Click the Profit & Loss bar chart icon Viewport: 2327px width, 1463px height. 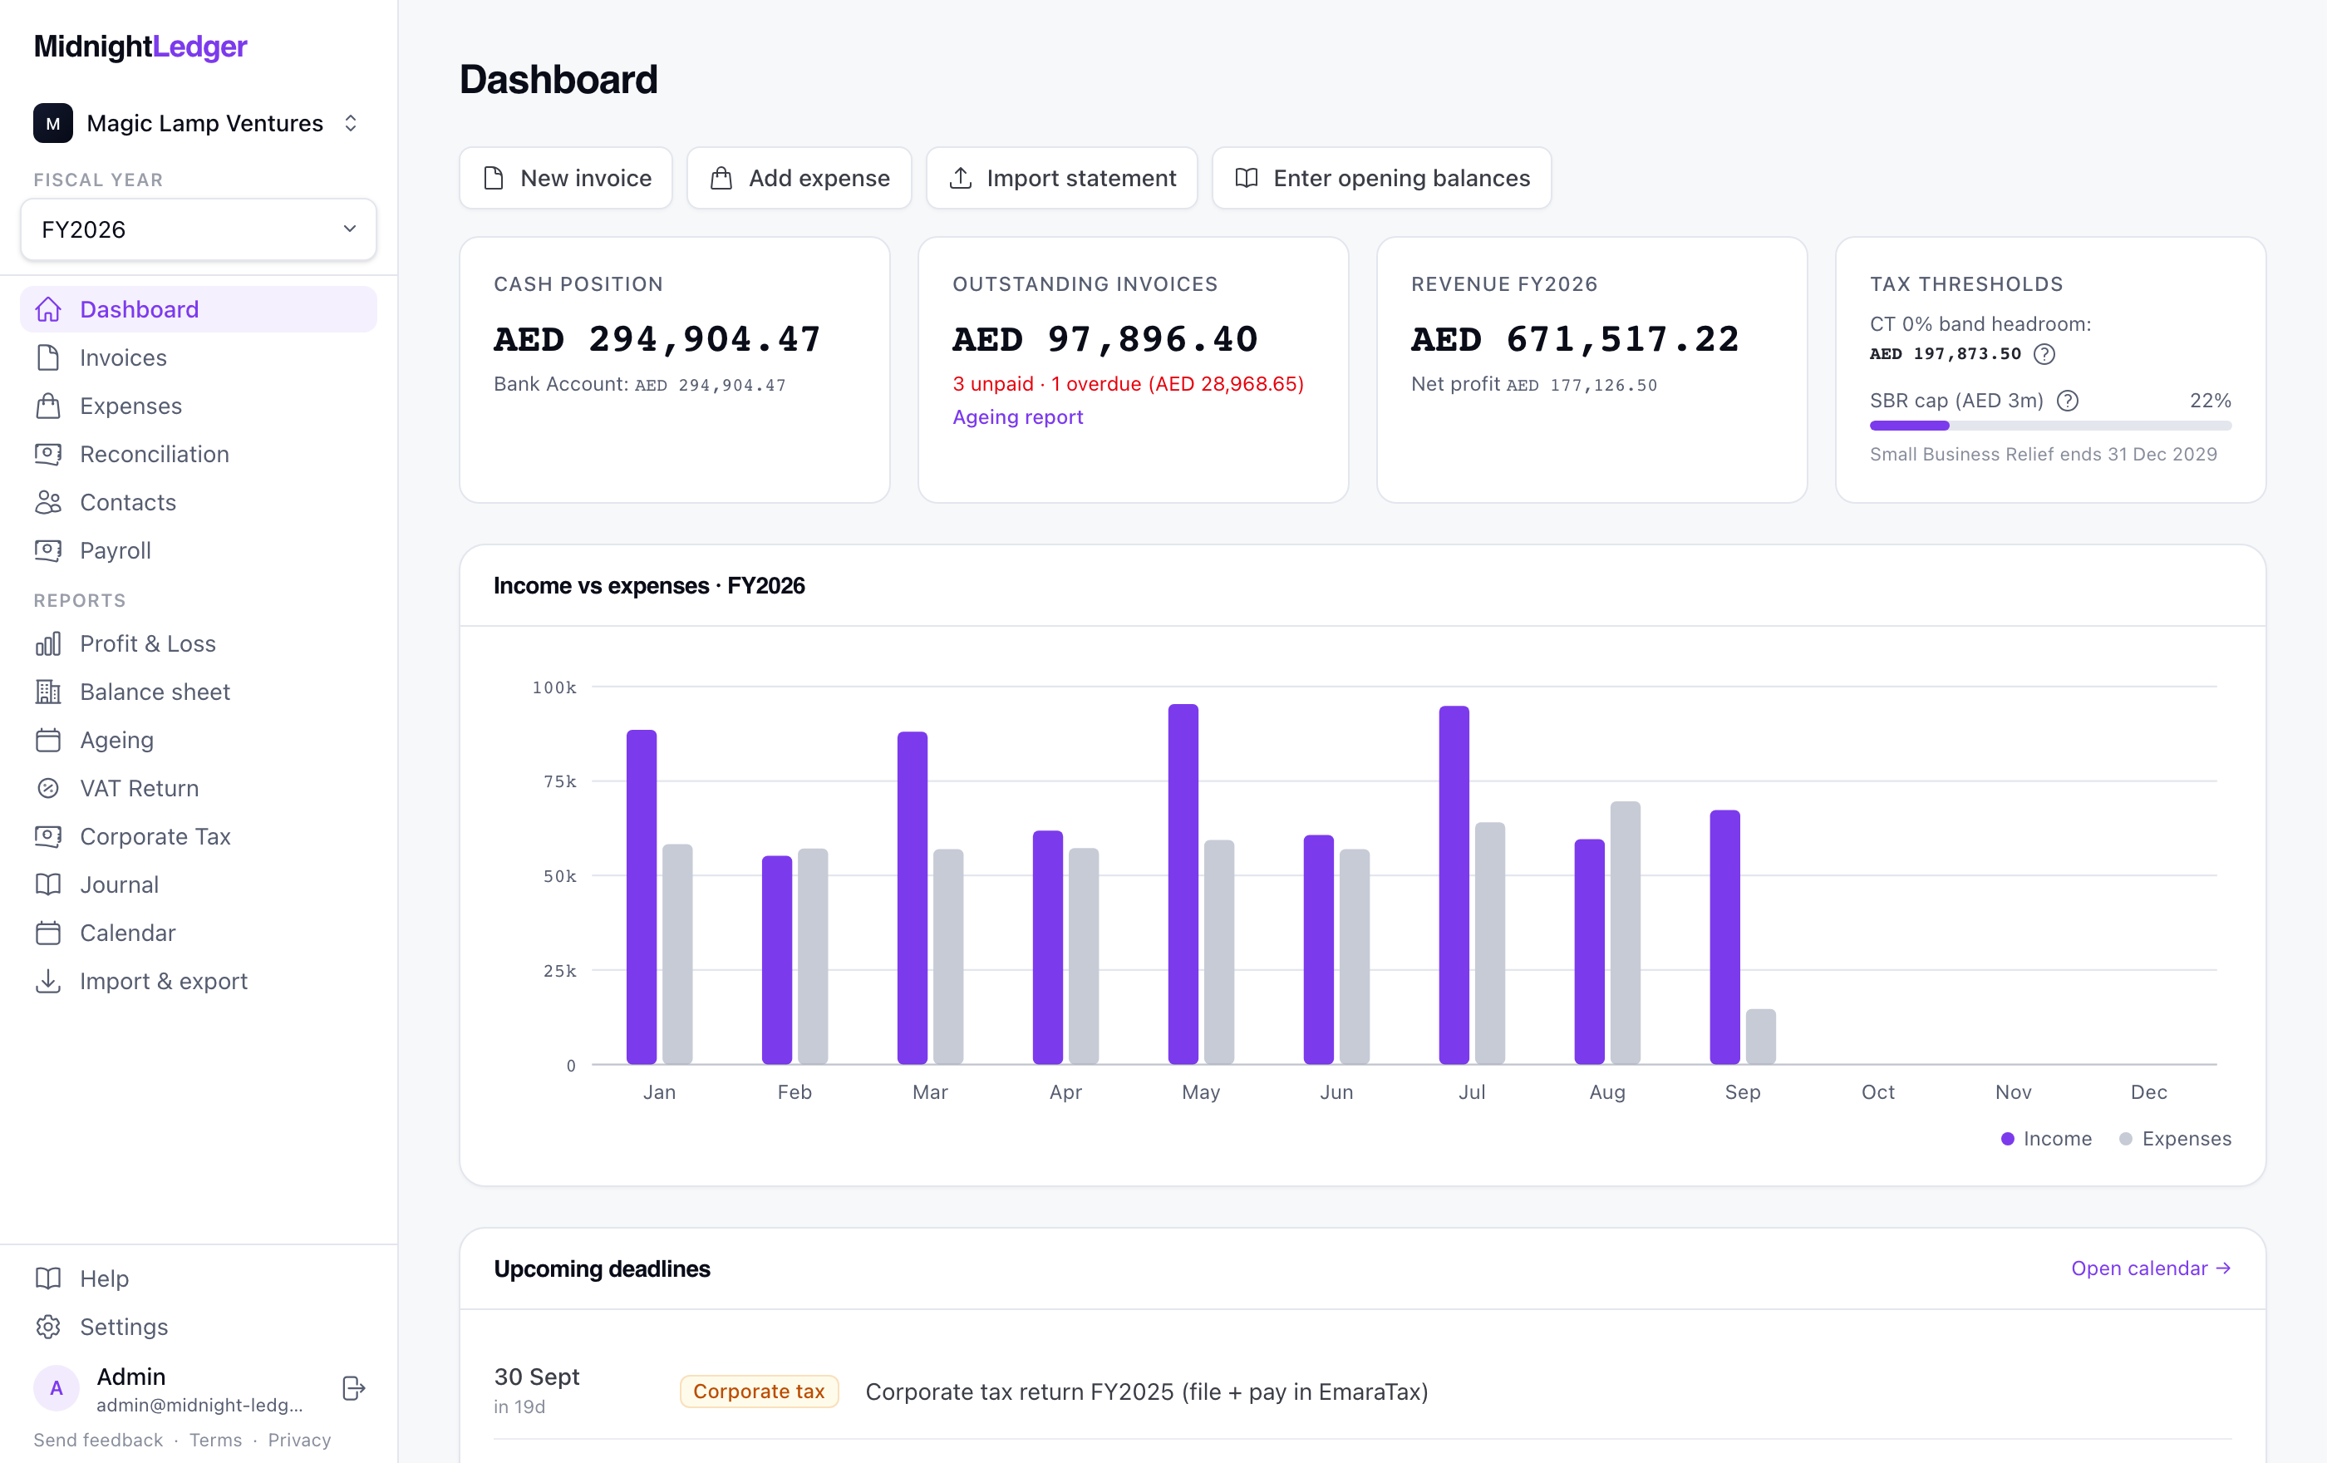(x=48, y=643)
